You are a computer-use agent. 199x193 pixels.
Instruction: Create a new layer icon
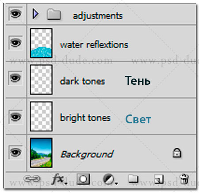pos(159,179)
